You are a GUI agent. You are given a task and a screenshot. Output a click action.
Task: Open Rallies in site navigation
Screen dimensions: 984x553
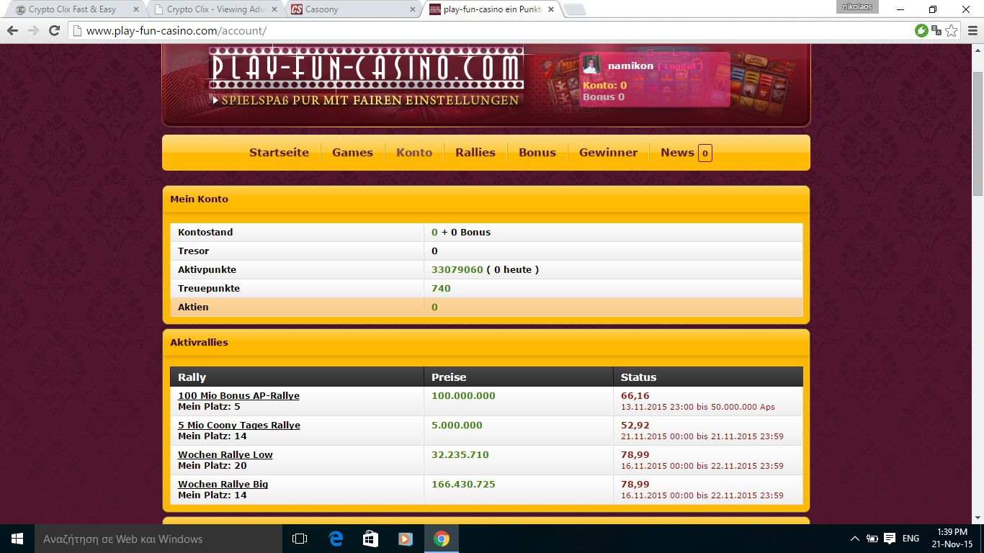pyautogui.click(x=475, y=153)
